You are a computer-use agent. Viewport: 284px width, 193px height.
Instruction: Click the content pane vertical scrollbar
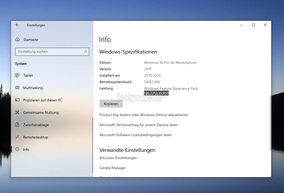point(270,123)
